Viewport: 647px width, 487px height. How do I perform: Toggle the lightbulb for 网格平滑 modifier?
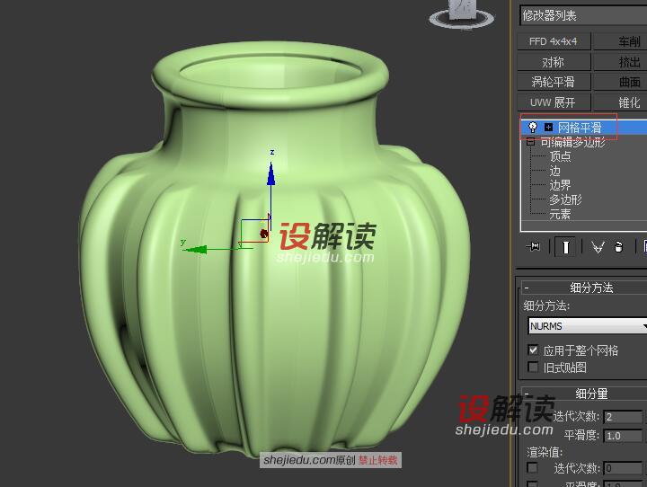pos(533,127)
